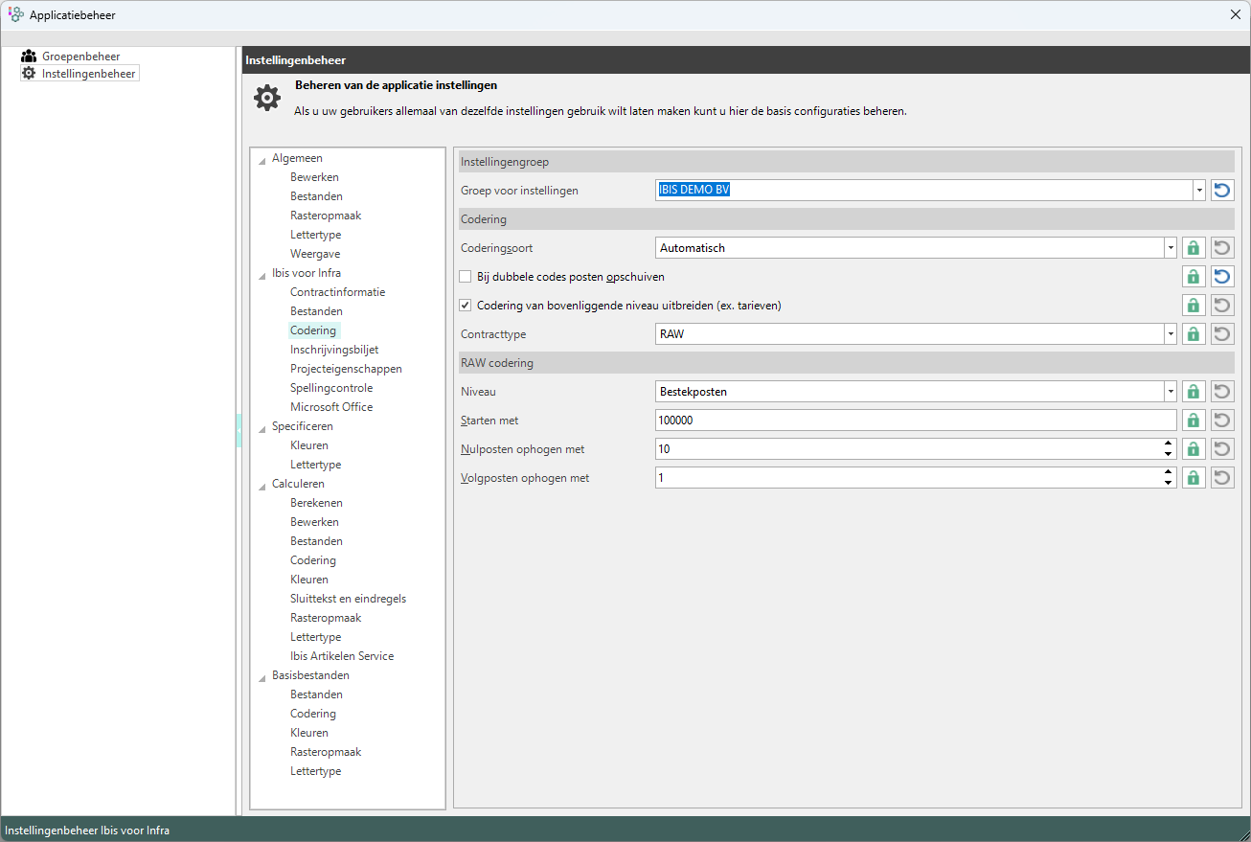1251x842 pixels.
Task: Open the Contracttype dropdown
Action: point(1170,334)
